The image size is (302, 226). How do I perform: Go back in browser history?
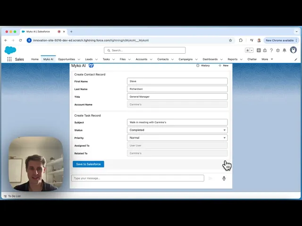point(6,40)
